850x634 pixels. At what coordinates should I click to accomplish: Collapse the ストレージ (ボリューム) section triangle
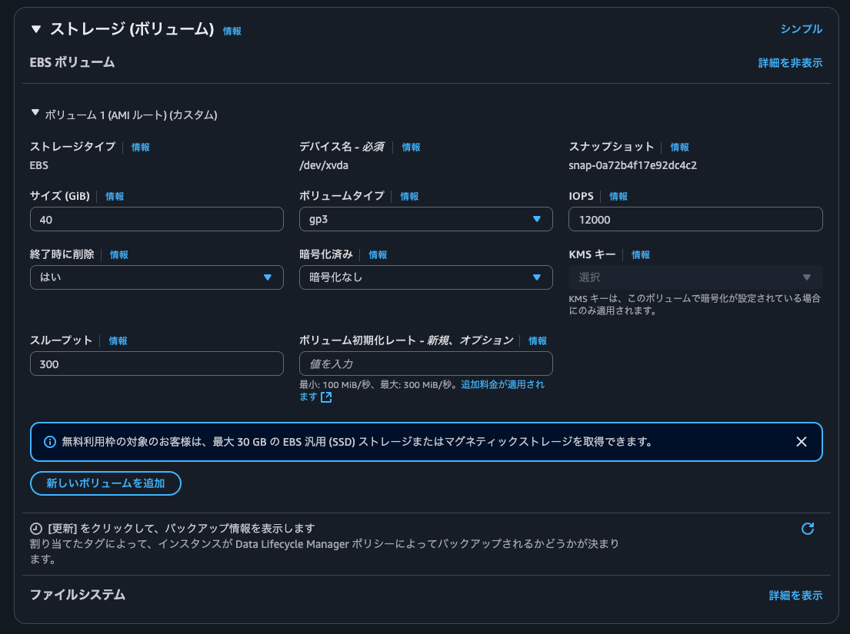click(x=36, y=29)
